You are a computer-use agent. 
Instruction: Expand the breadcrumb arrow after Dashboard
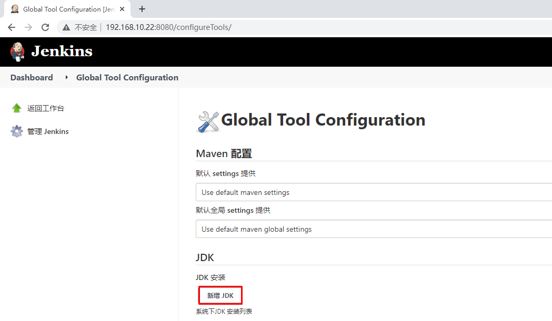tap(66, 77)
